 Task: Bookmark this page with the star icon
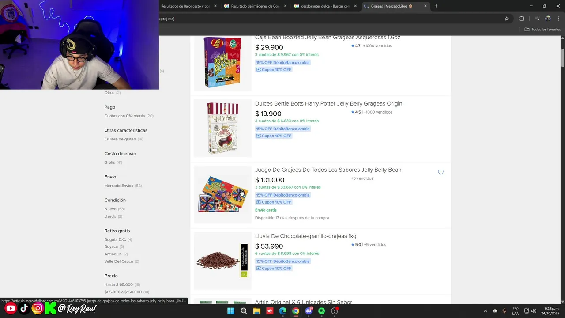coord(507,19)
